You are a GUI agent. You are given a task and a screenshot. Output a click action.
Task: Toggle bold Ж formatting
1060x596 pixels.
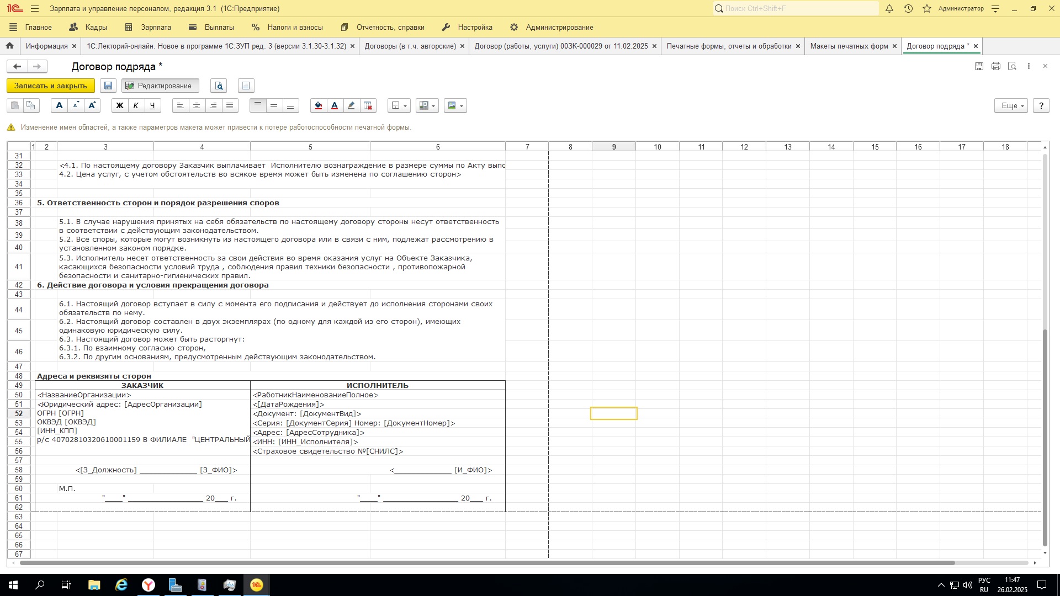tap(119, 105)
